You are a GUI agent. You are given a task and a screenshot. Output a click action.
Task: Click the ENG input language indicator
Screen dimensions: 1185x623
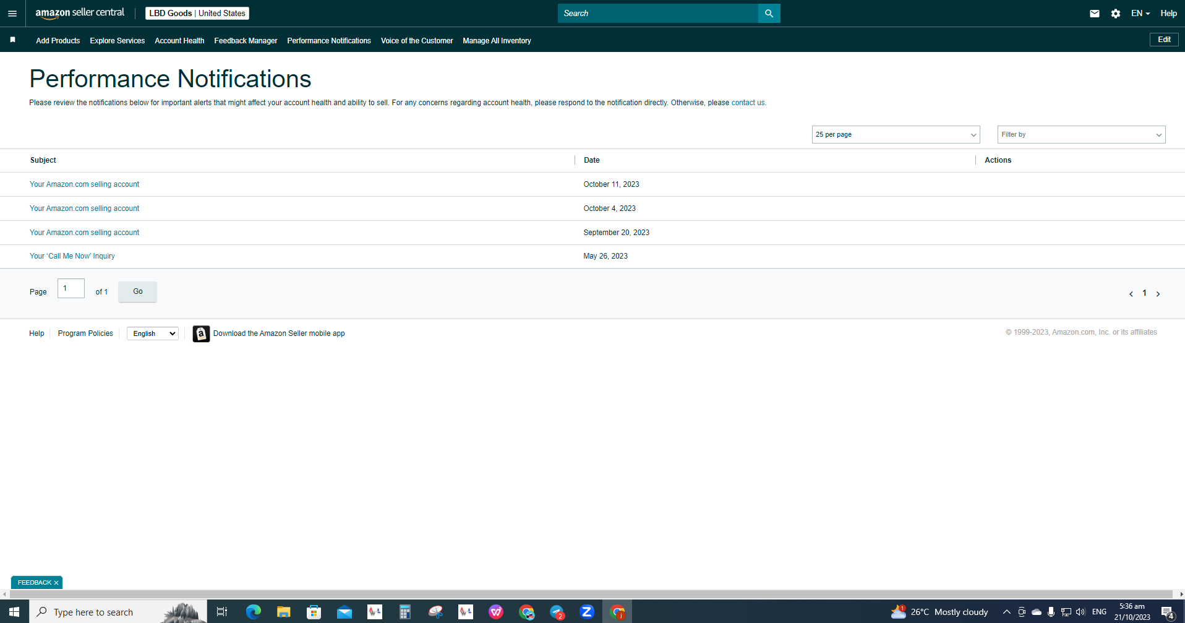point(1099,612)
